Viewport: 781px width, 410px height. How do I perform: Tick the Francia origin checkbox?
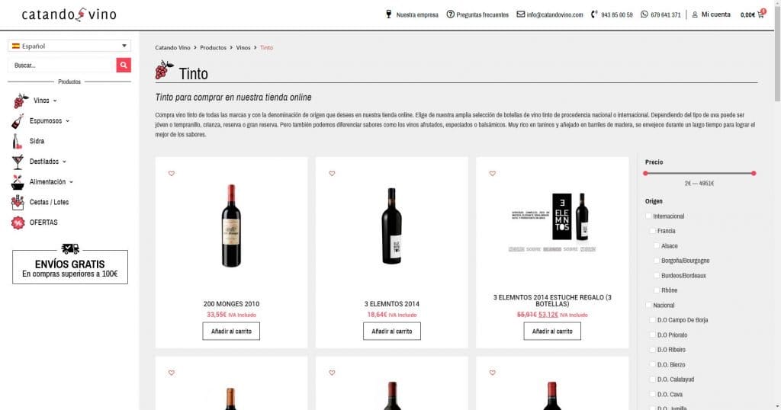[652, 231]
